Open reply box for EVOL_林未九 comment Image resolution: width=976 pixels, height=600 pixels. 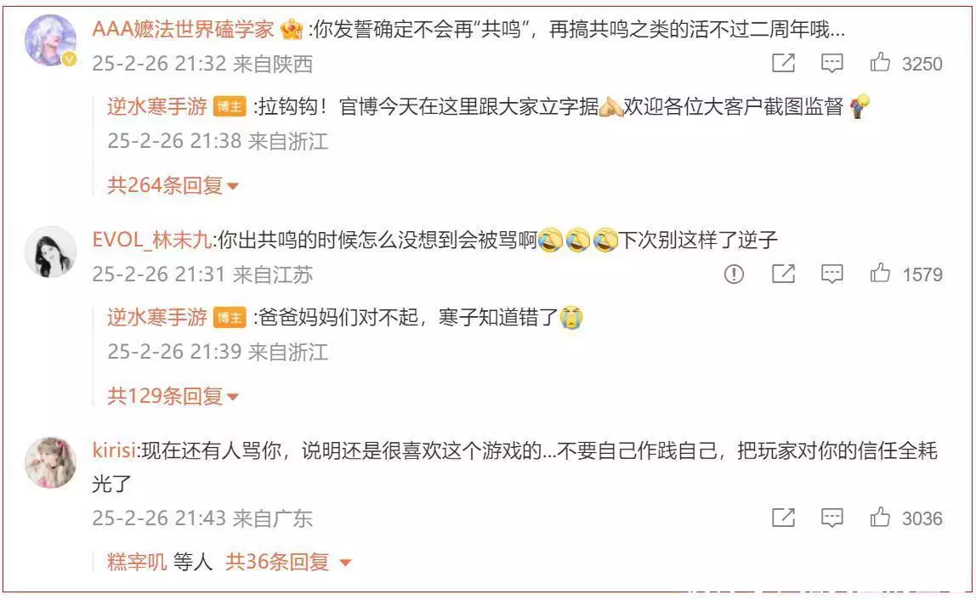point(832,274)
